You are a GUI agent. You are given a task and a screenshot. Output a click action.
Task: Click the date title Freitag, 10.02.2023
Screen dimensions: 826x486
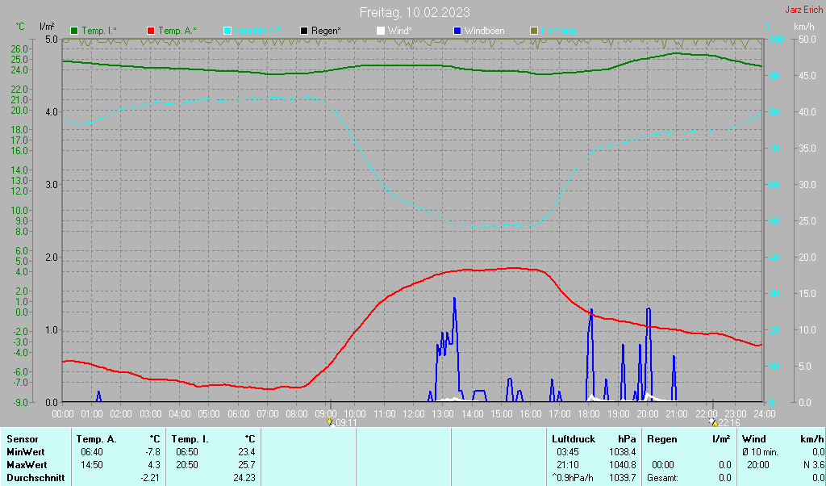[x=415, y=12]
